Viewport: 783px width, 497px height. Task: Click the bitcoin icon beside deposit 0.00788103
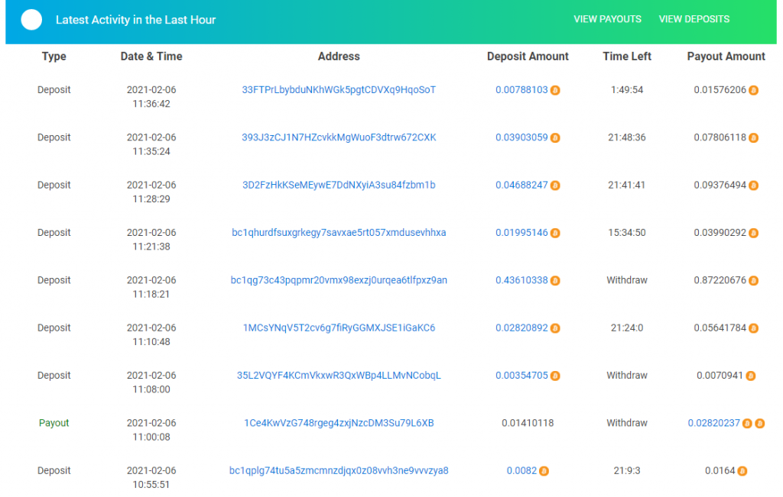pos(555,90)
